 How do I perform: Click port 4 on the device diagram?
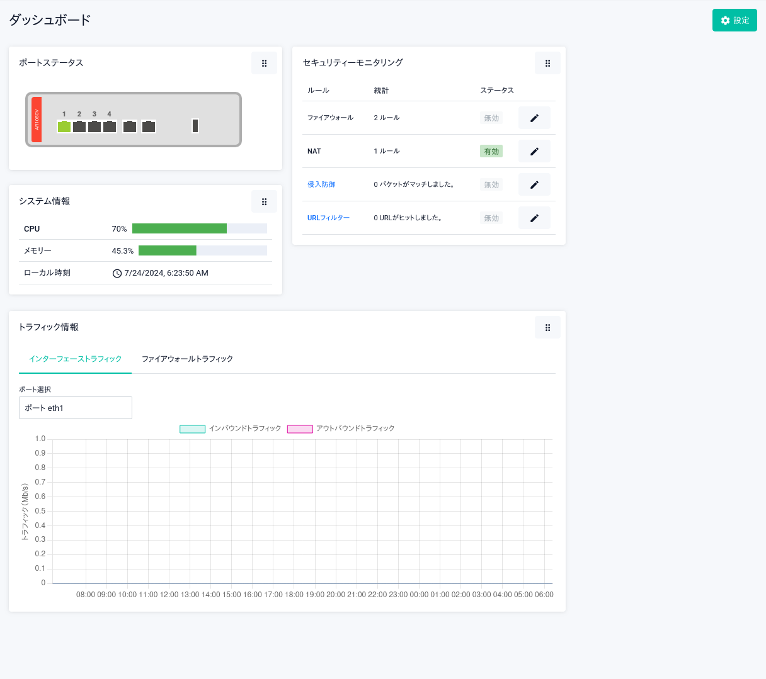tap(110, 126)
